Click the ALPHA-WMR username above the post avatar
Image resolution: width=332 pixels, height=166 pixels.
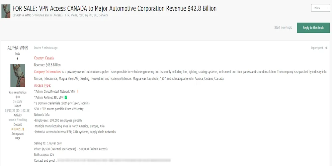point(18,48)
